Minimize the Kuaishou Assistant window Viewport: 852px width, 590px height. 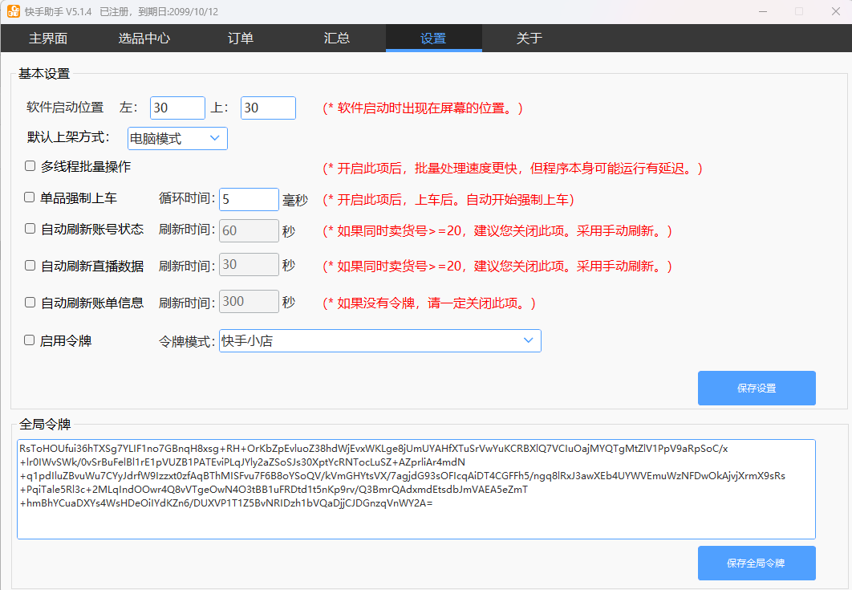click(761, 11)
